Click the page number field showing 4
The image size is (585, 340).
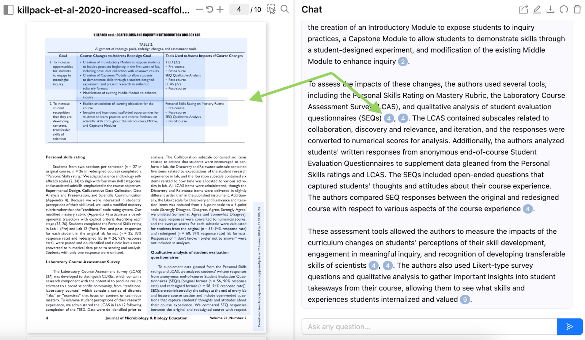[x=239, y=9]
